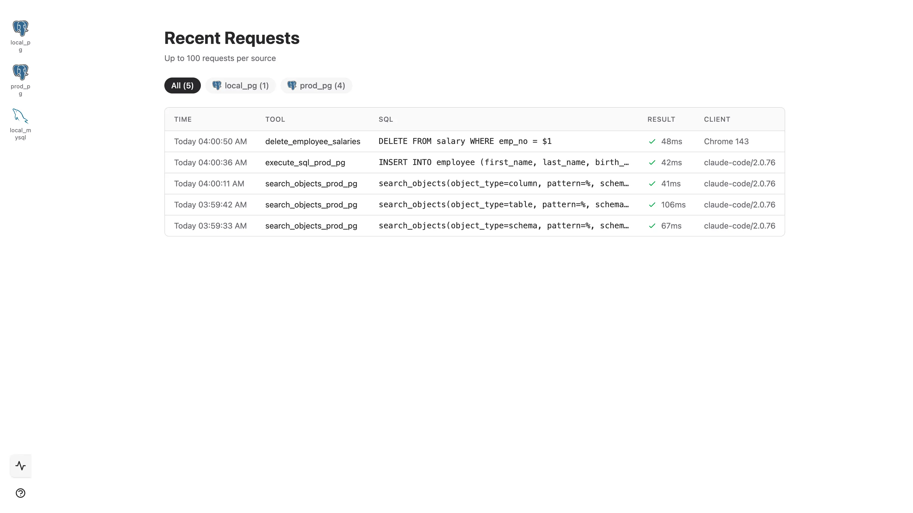Expand the search_objects column query text

503,184
